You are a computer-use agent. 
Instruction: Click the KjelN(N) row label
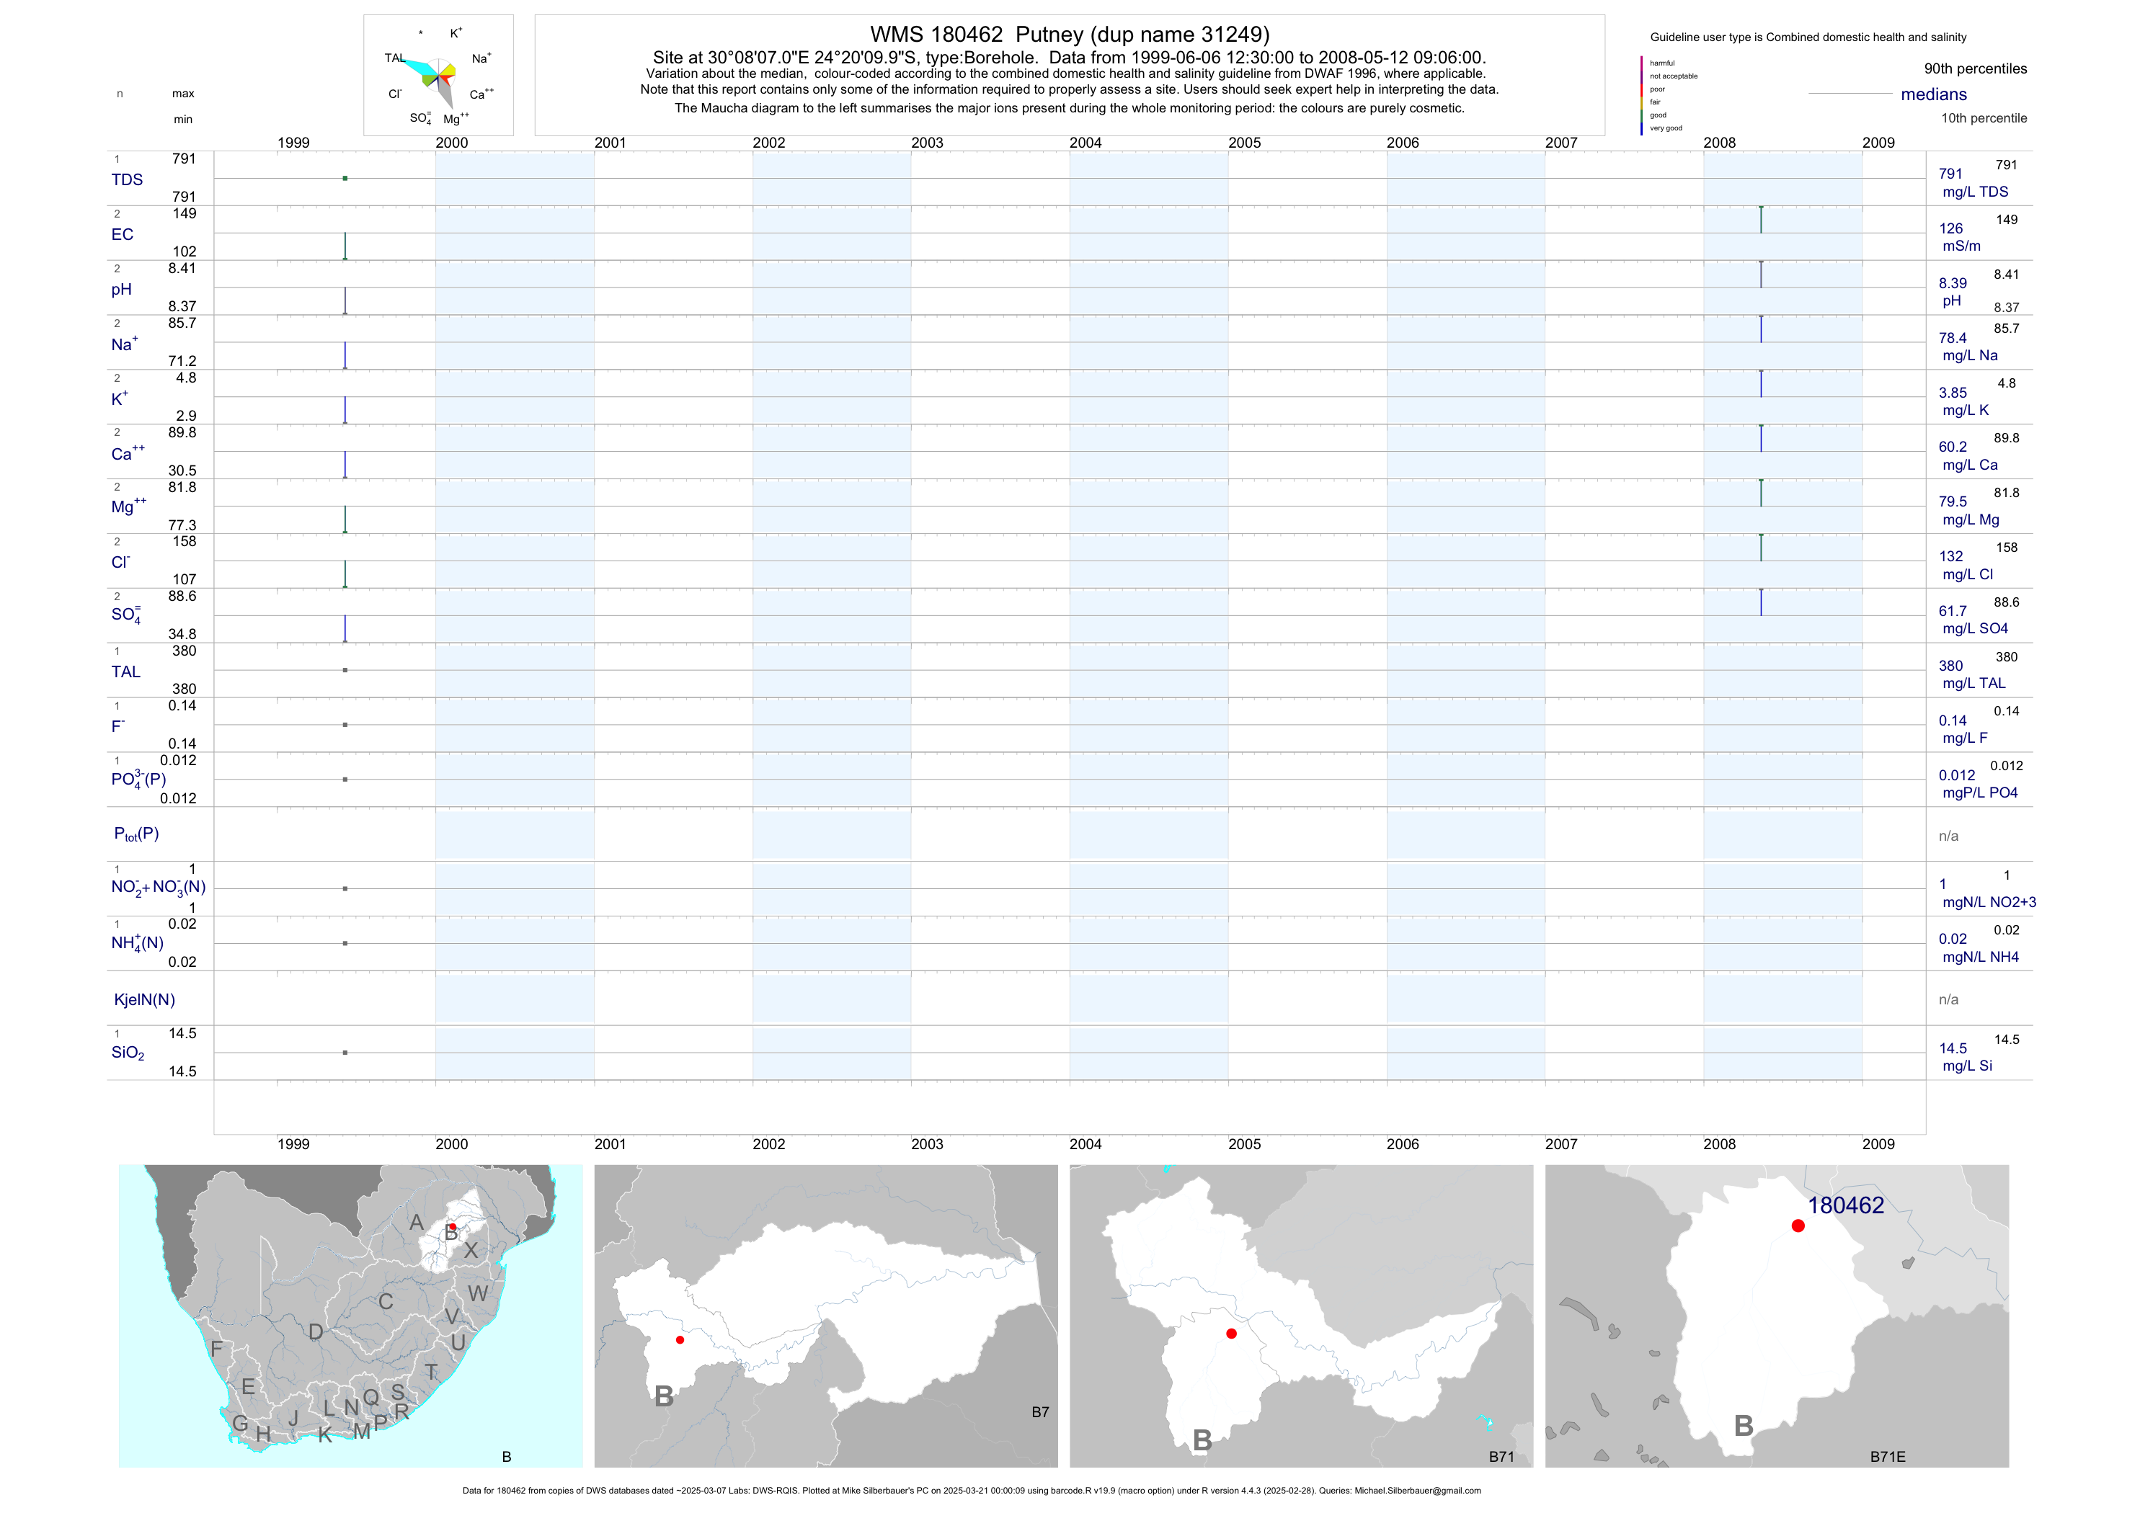143,1000
